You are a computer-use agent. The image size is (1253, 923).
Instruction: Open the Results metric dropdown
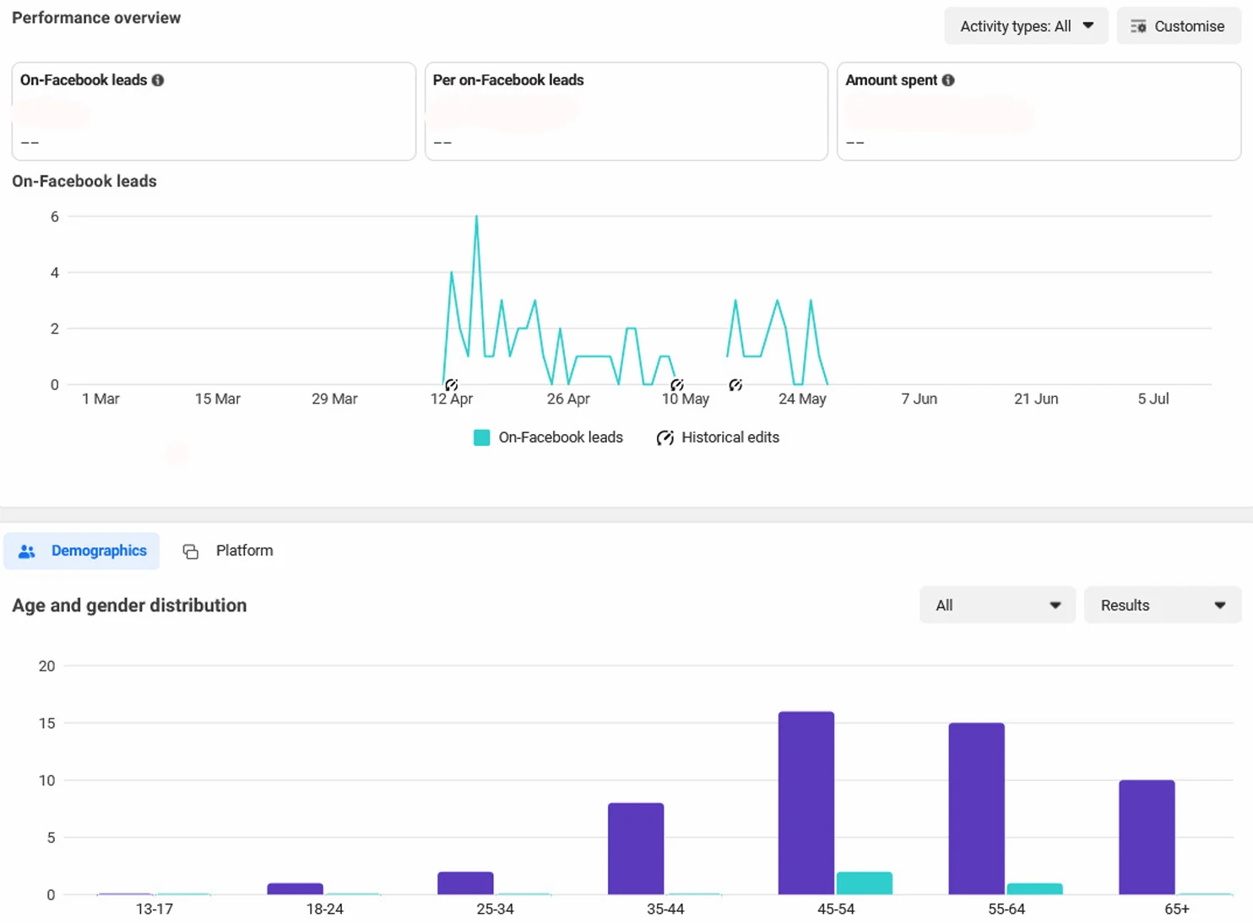[1163, 605]
